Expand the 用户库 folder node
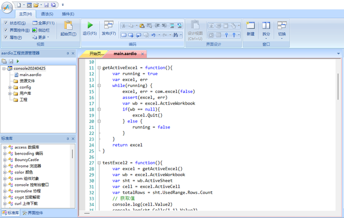This screenshot has height=218, width=344. click(x=10, y=93)
